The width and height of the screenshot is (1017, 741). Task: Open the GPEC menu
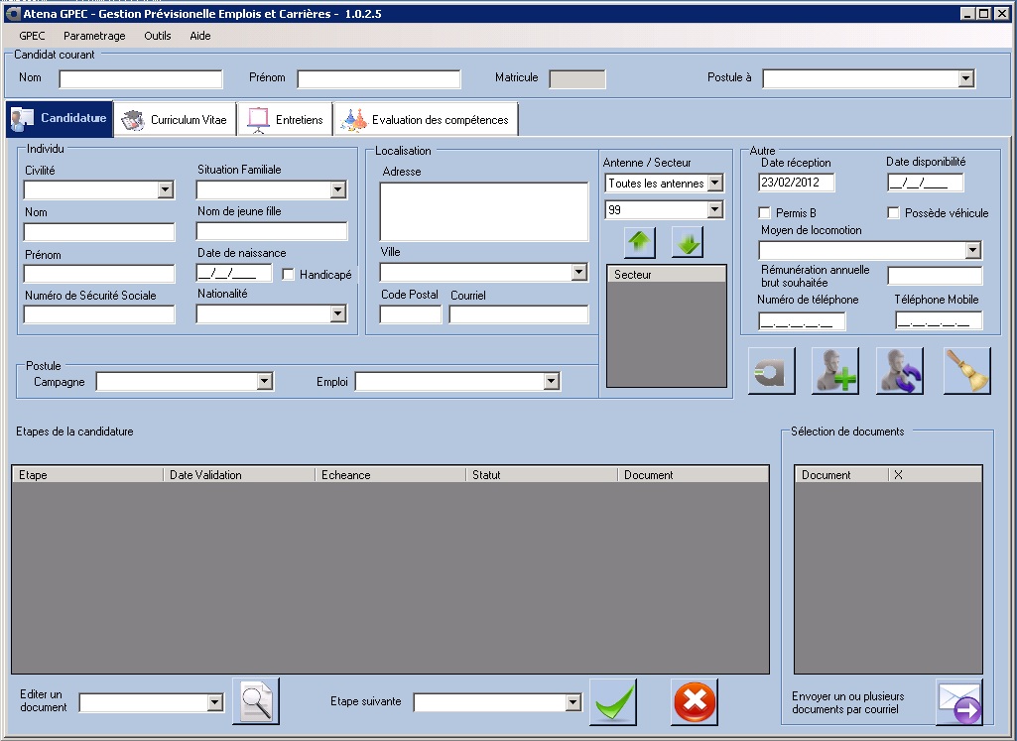[32, 36]
